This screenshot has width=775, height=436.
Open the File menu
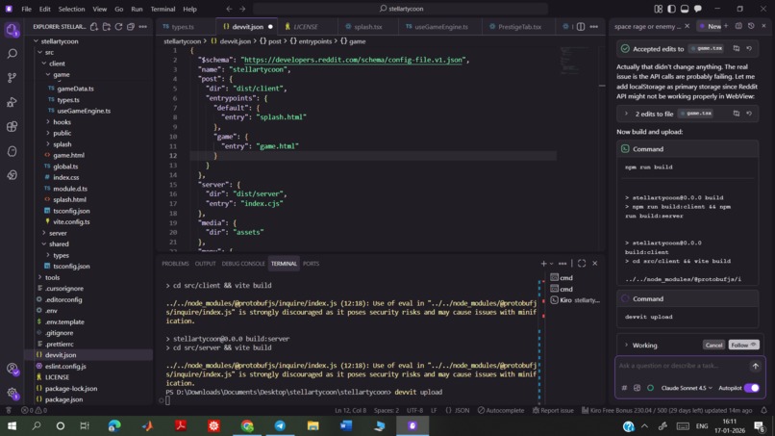click(x=26, y=9)
